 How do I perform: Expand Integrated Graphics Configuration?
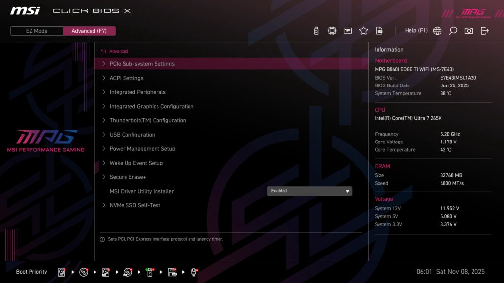click(151, 106)
